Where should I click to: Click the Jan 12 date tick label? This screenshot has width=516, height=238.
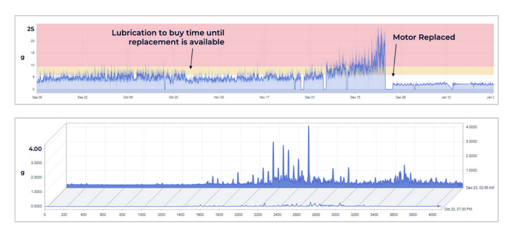446,97
